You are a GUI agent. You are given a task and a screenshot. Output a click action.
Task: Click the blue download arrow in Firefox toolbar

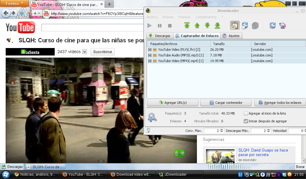coord(22,13)
